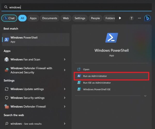The height and width of the screenshot is (129, 155).
Task: Click the Windows Fax and Scan icon
Action: 7,59
